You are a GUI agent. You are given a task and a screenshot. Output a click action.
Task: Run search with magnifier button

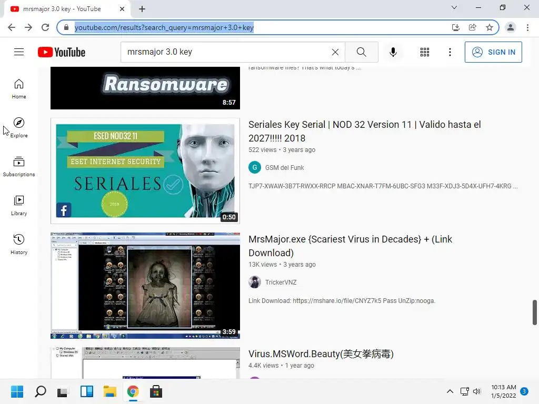pyautogui.click(x=361, y=52)
